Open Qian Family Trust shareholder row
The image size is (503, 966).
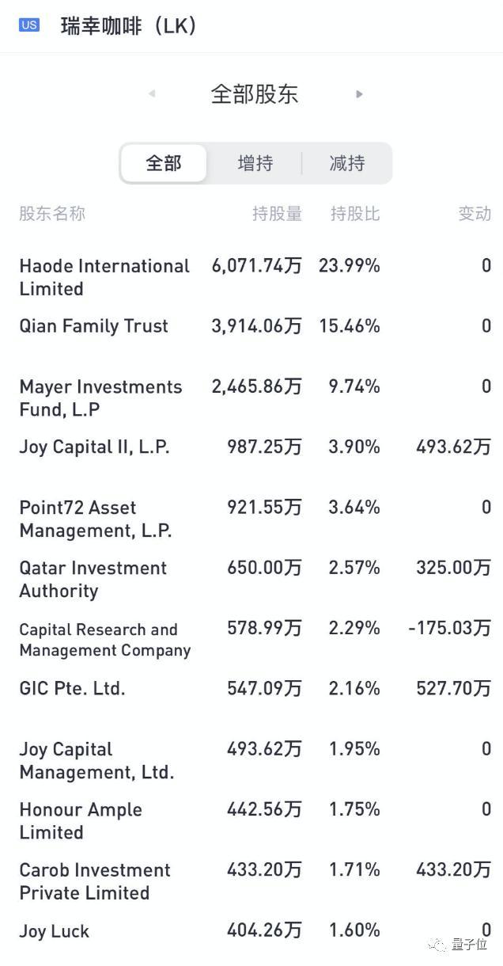click(x=94, y=326)
